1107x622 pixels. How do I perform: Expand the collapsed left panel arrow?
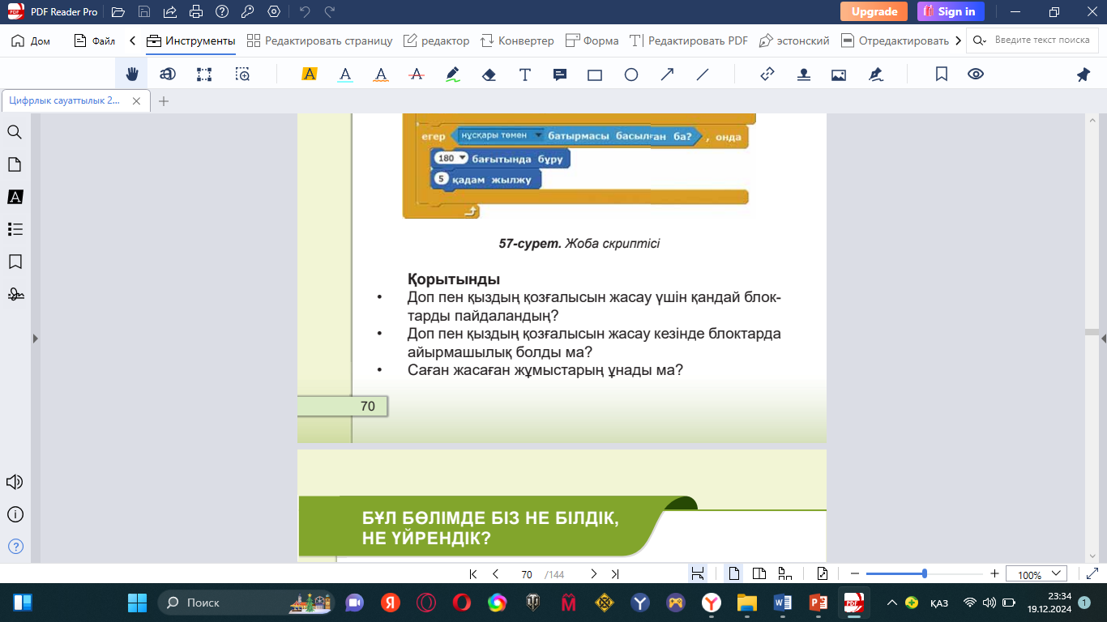(35, 339)
